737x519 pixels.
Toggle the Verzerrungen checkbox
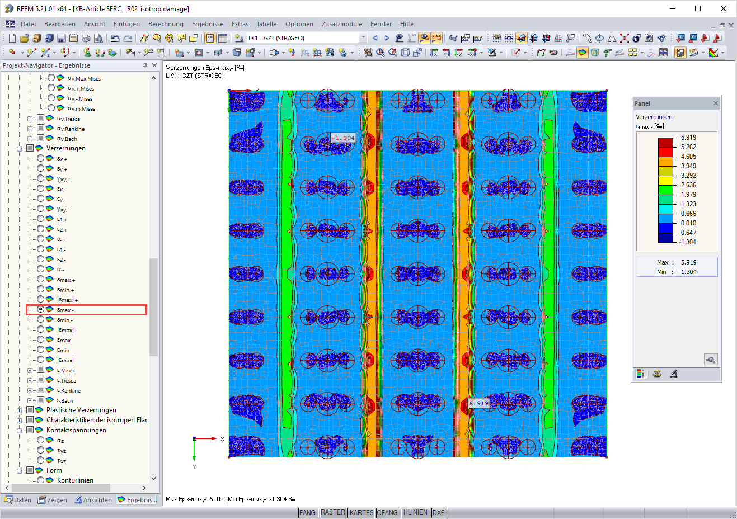tap(30, 148)
